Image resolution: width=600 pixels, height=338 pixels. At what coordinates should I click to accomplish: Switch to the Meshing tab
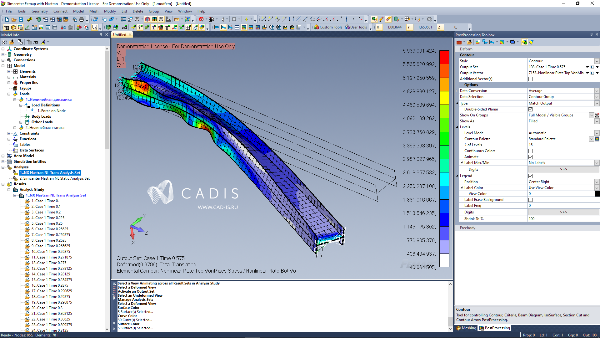tap(466, 328)
